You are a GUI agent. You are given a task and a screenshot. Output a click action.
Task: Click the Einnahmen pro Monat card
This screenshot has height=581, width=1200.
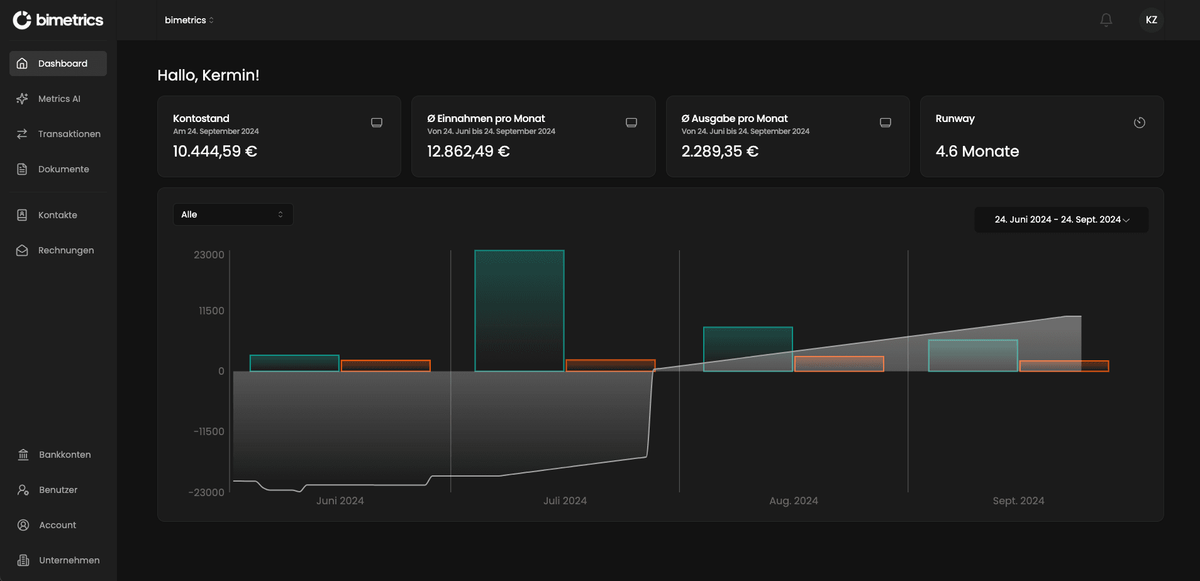pos(533,136)
